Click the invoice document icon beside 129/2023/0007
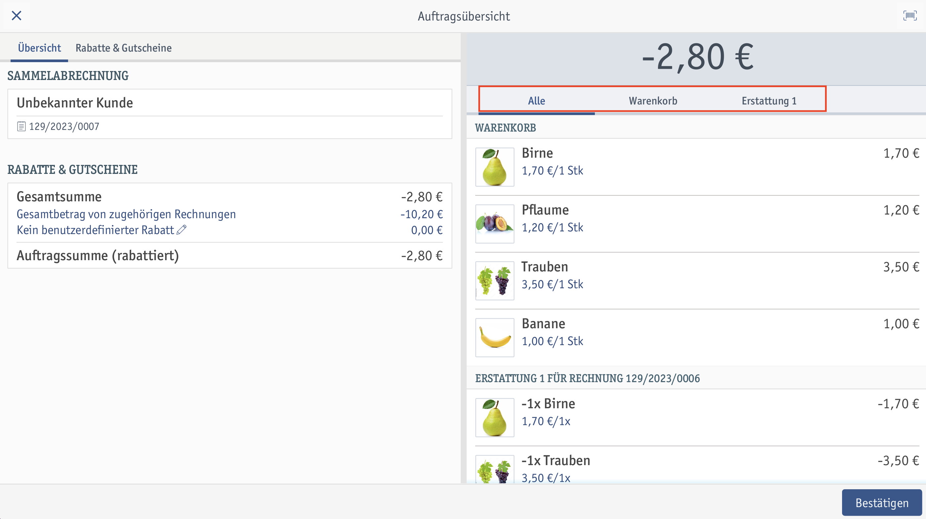This screenshot has width=926, height=519. [21, 127]
